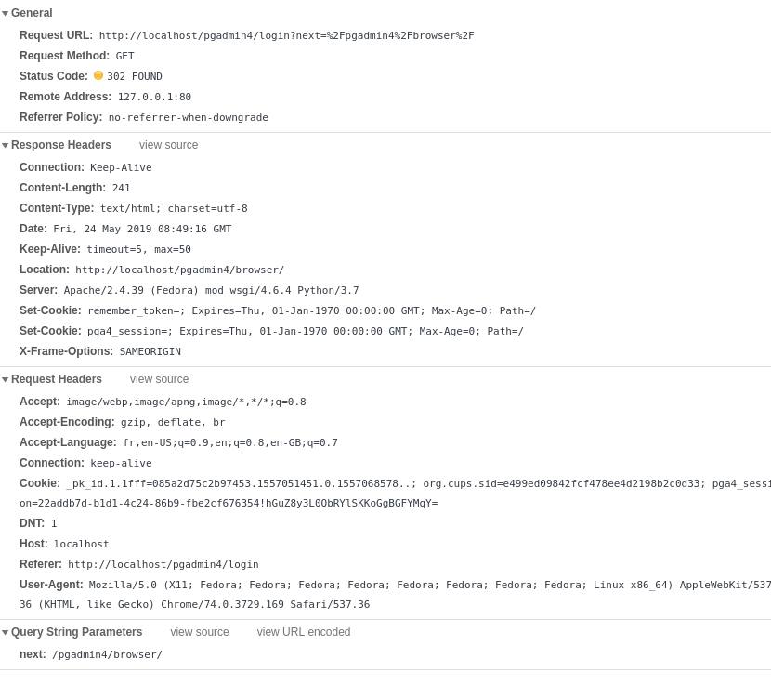This screenshot has width=771, height=685.
Task: Click the yellow status code indicator dot
Action: (98, 75)
